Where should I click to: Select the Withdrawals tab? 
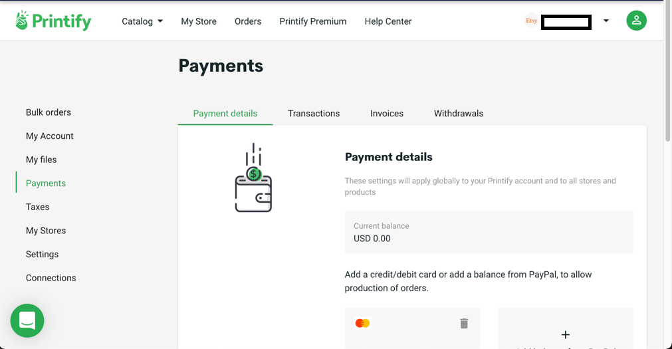(459, 113)
